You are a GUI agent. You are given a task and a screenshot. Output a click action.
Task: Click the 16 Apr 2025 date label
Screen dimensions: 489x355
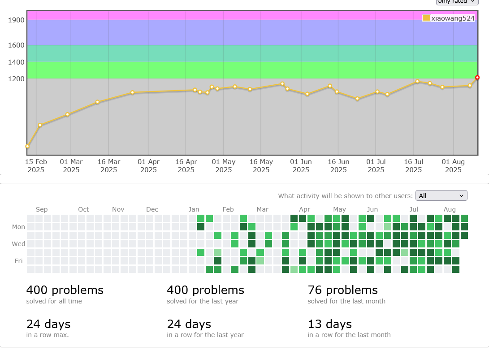[186, 166]
